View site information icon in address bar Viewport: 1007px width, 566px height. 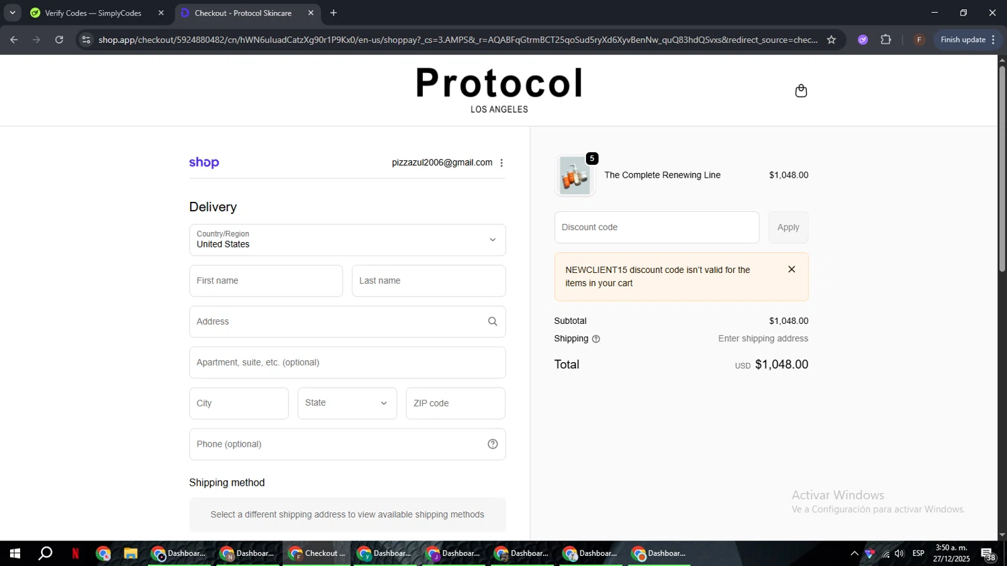tap(86, 40)
